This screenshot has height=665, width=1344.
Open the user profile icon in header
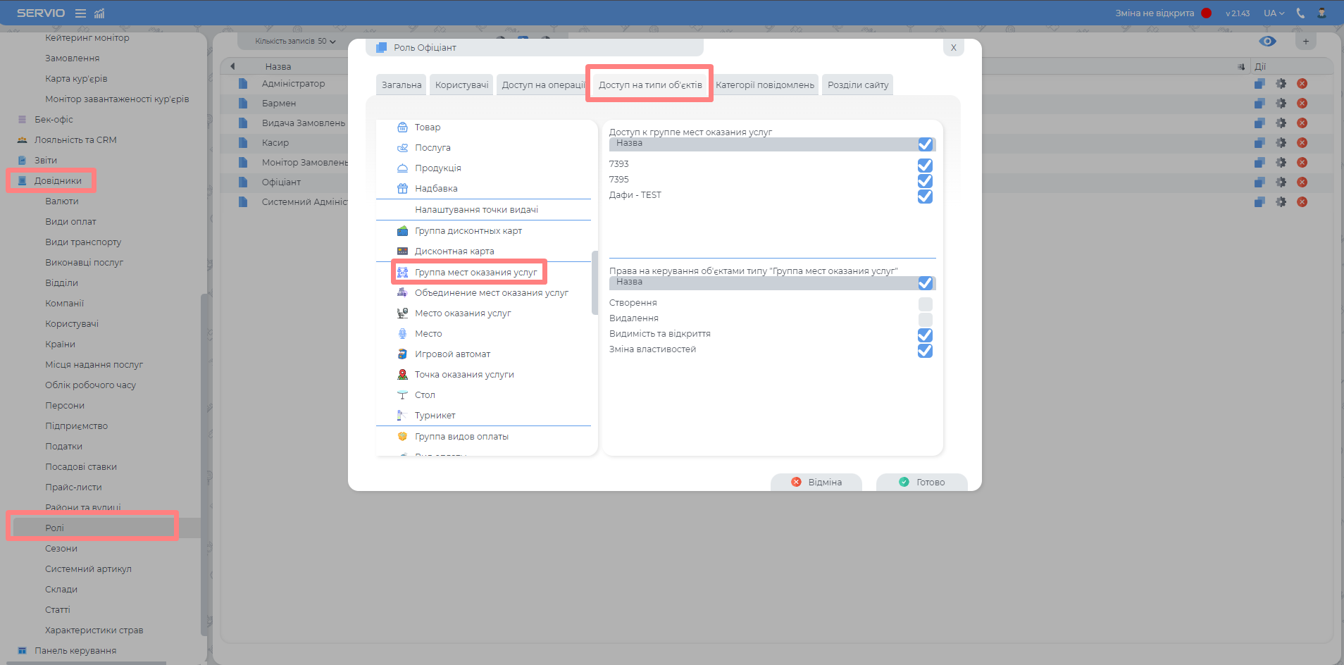point(1321,13)
